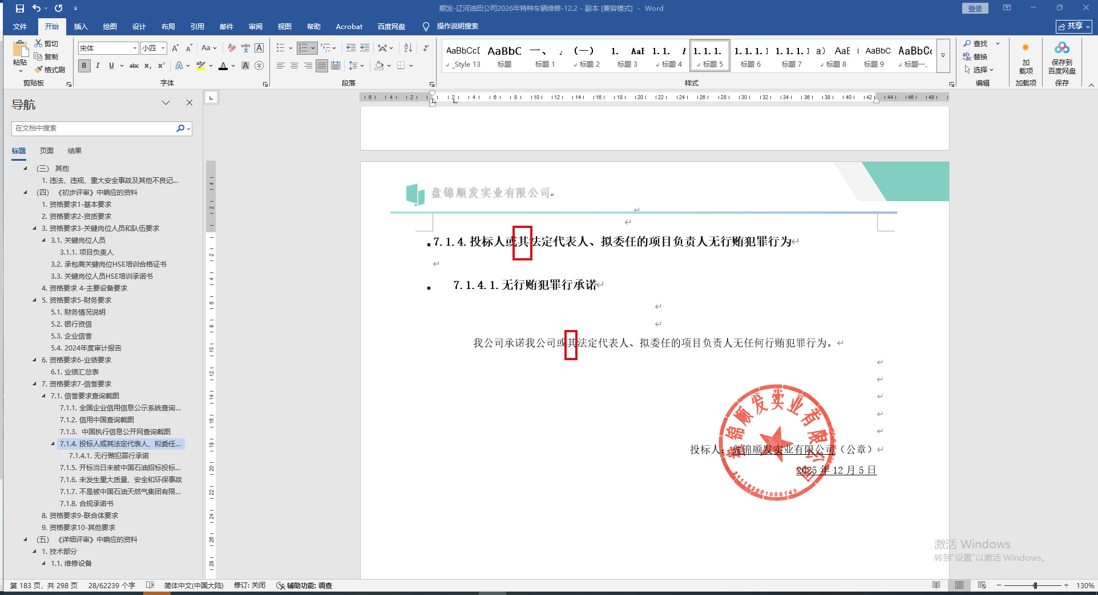Click the 登录 sign-in button
The image size is (1098, 595).
975,9
